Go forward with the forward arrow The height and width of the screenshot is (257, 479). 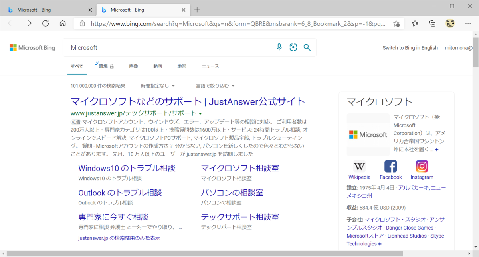tap(28, 23)
